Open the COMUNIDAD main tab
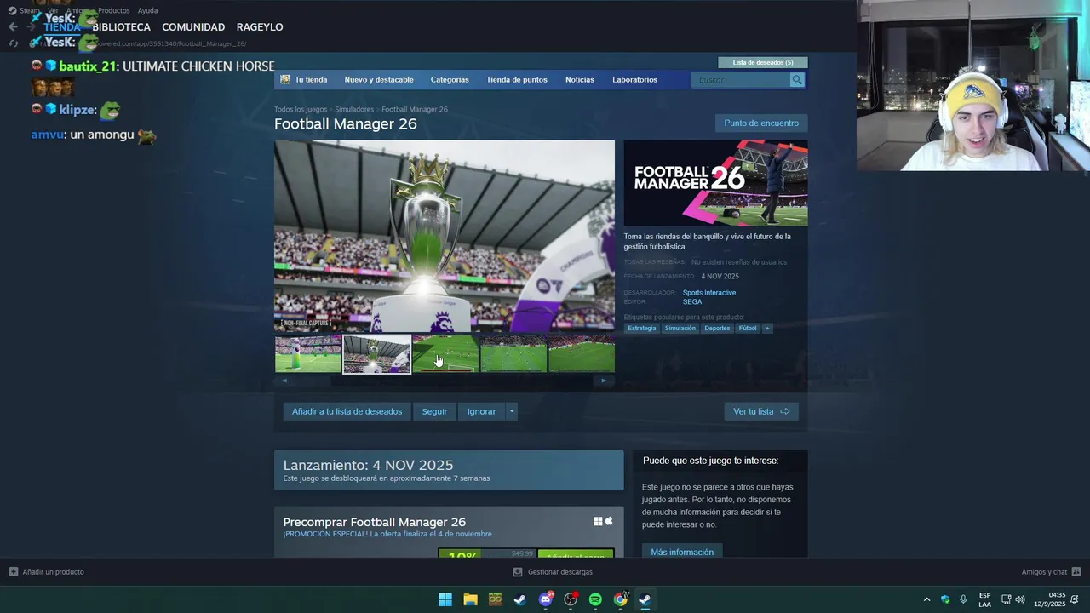The width and height of the screenshot is (1090, 613). pos(193,27)
